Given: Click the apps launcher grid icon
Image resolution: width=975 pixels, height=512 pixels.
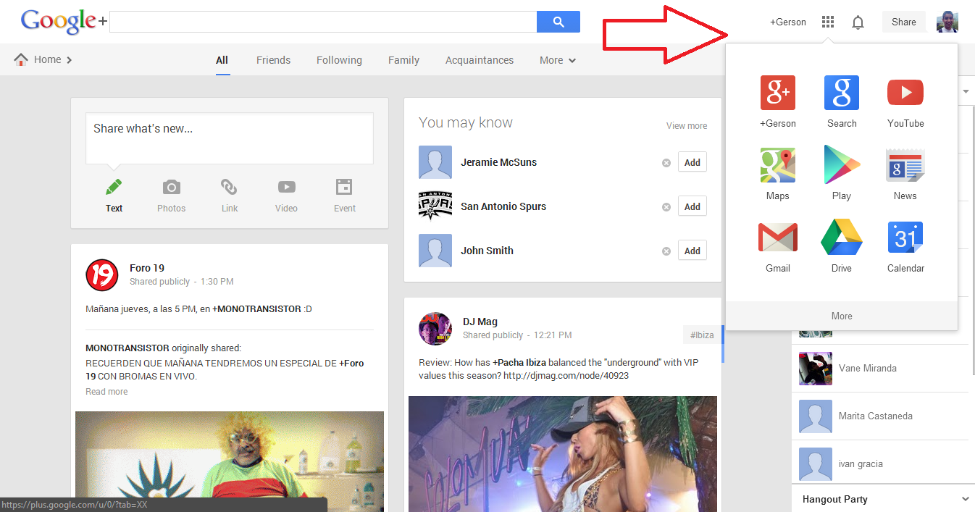Looking at the screenshot, I should point(828,22).
